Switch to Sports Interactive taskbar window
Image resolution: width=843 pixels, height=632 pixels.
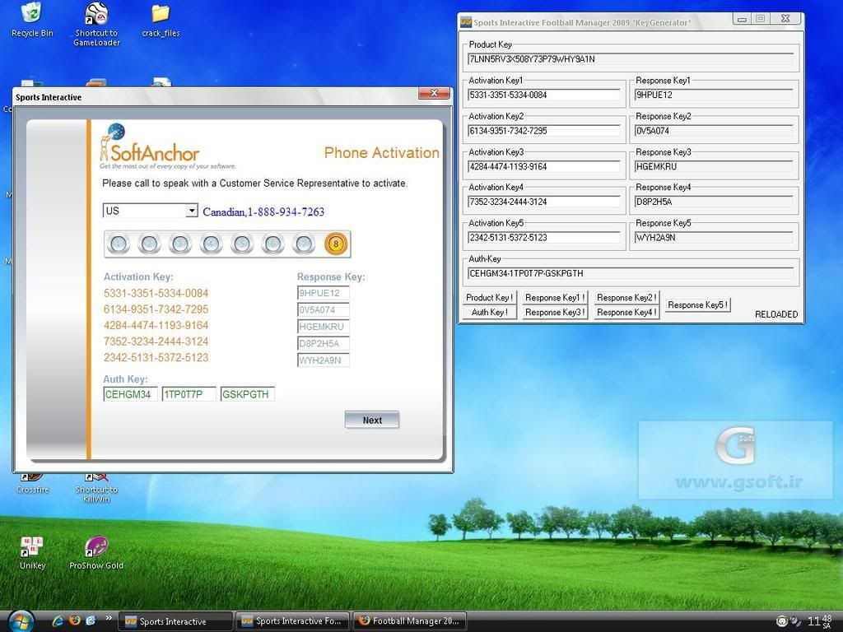coord(176,621)
